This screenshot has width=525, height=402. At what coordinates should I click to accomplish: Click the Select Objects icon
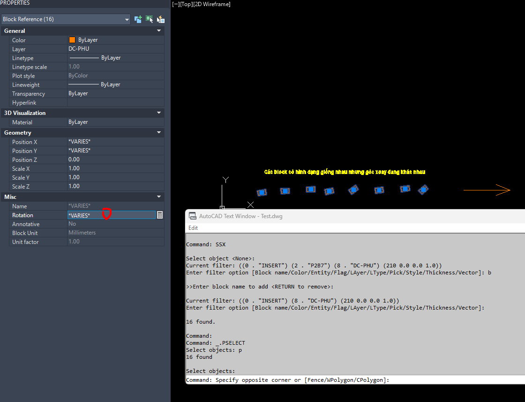pos(149,19)
